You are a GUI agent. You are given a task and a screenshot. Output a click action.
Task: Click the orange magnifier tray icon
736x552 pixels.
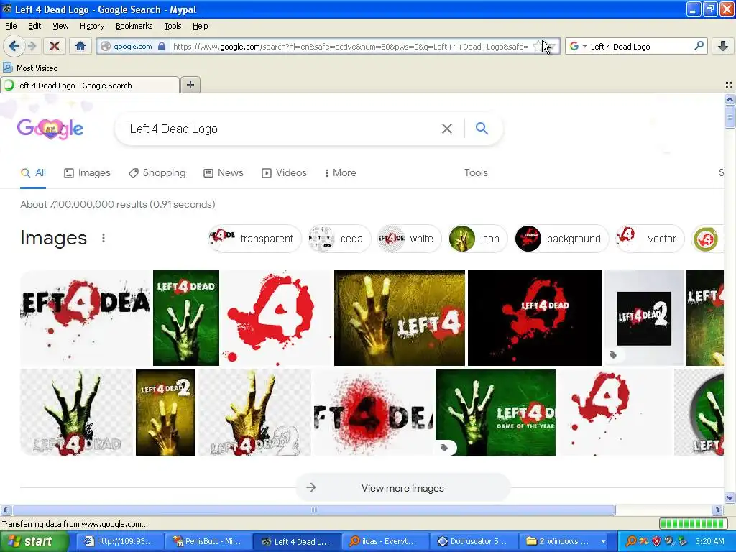[x=631, y=542]
